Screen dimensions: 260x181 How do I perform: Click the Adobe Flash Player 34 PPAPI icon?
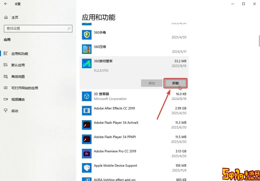87,139
